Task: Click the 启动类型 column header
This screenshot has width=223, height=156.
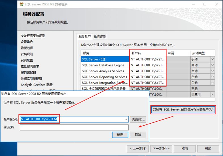Action: pyautogui.click(x=203, y=53)
